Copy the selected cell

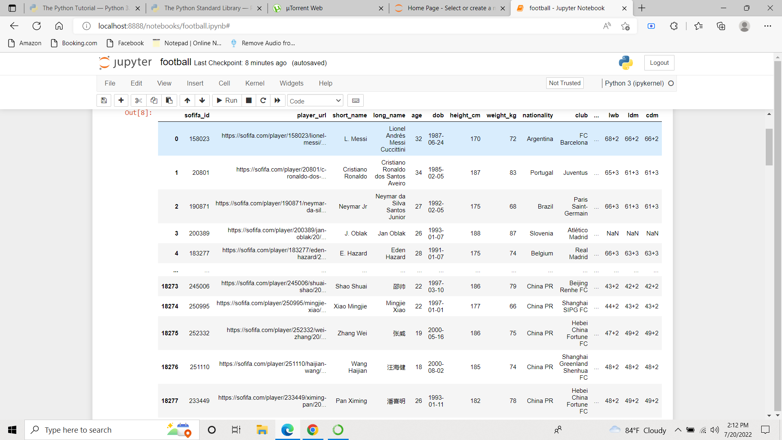[x=154, y=100]
